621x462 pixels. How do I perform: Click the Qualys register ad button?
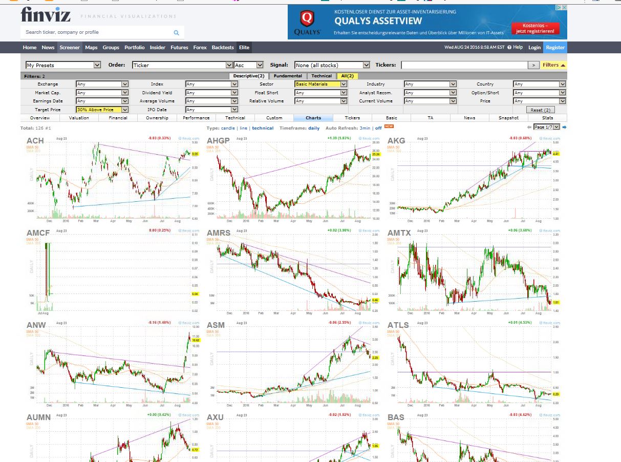(x=535, y=28)
